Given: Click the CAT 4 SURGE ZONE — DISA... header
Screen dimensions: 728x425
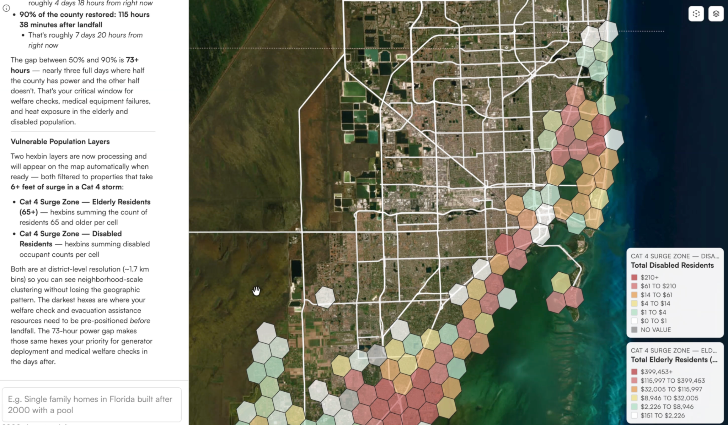Looking at the screenshot, I should (675, 256).
